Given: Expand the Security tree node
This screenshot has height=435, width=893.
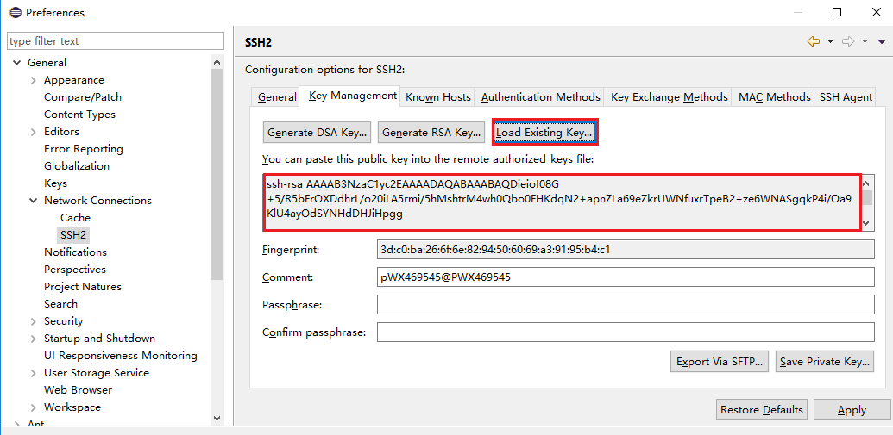Looking at the screenshot, I should coord(33,321).
